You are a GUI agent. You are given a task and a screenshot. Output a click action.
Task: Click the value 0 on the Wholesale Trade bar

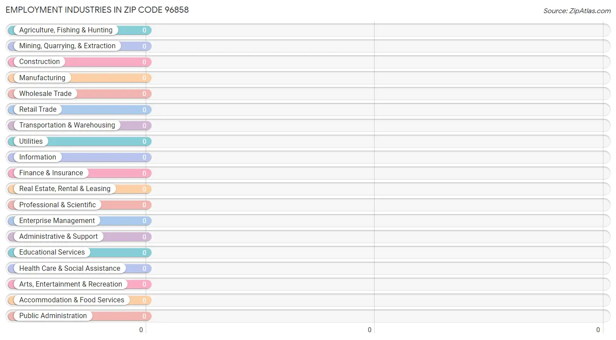[x=144, y=94]
